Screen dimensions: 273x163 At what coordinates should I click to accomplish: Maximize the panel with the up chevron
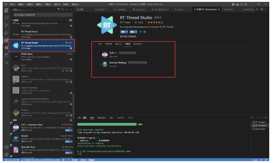click(x=262, y=118)
